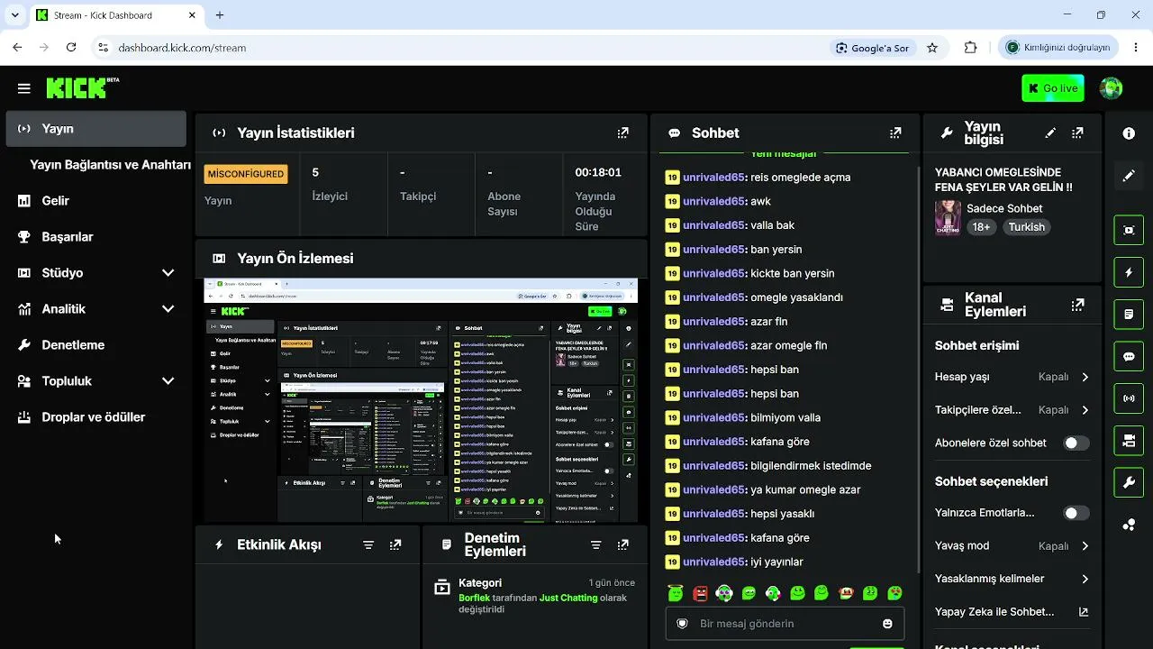Click the Bir mesaj gönderin message field
The height and width of the screenshot is (649, 1153).
click(785, 624)
